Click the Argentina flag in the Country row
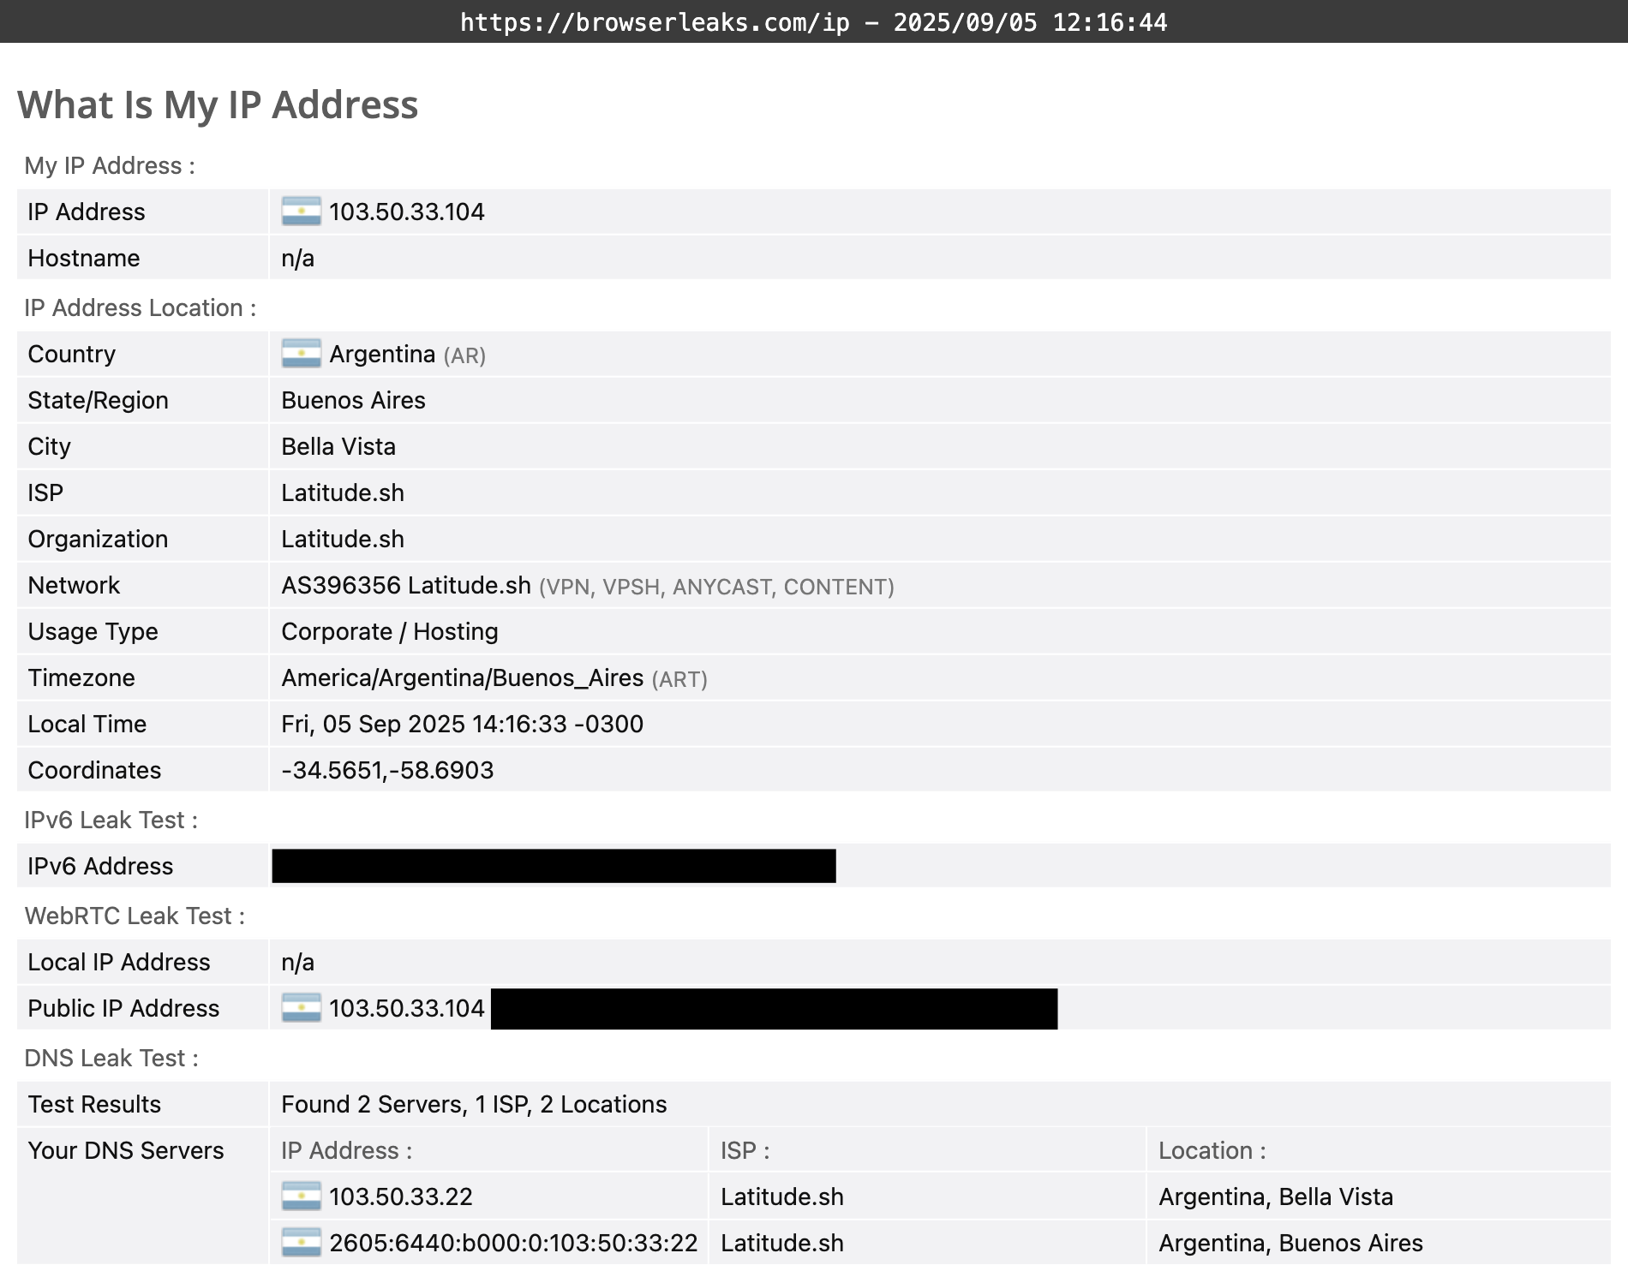Image resolution: width=1628 pixels, height=1277 pixels. [x=302, y=354]
